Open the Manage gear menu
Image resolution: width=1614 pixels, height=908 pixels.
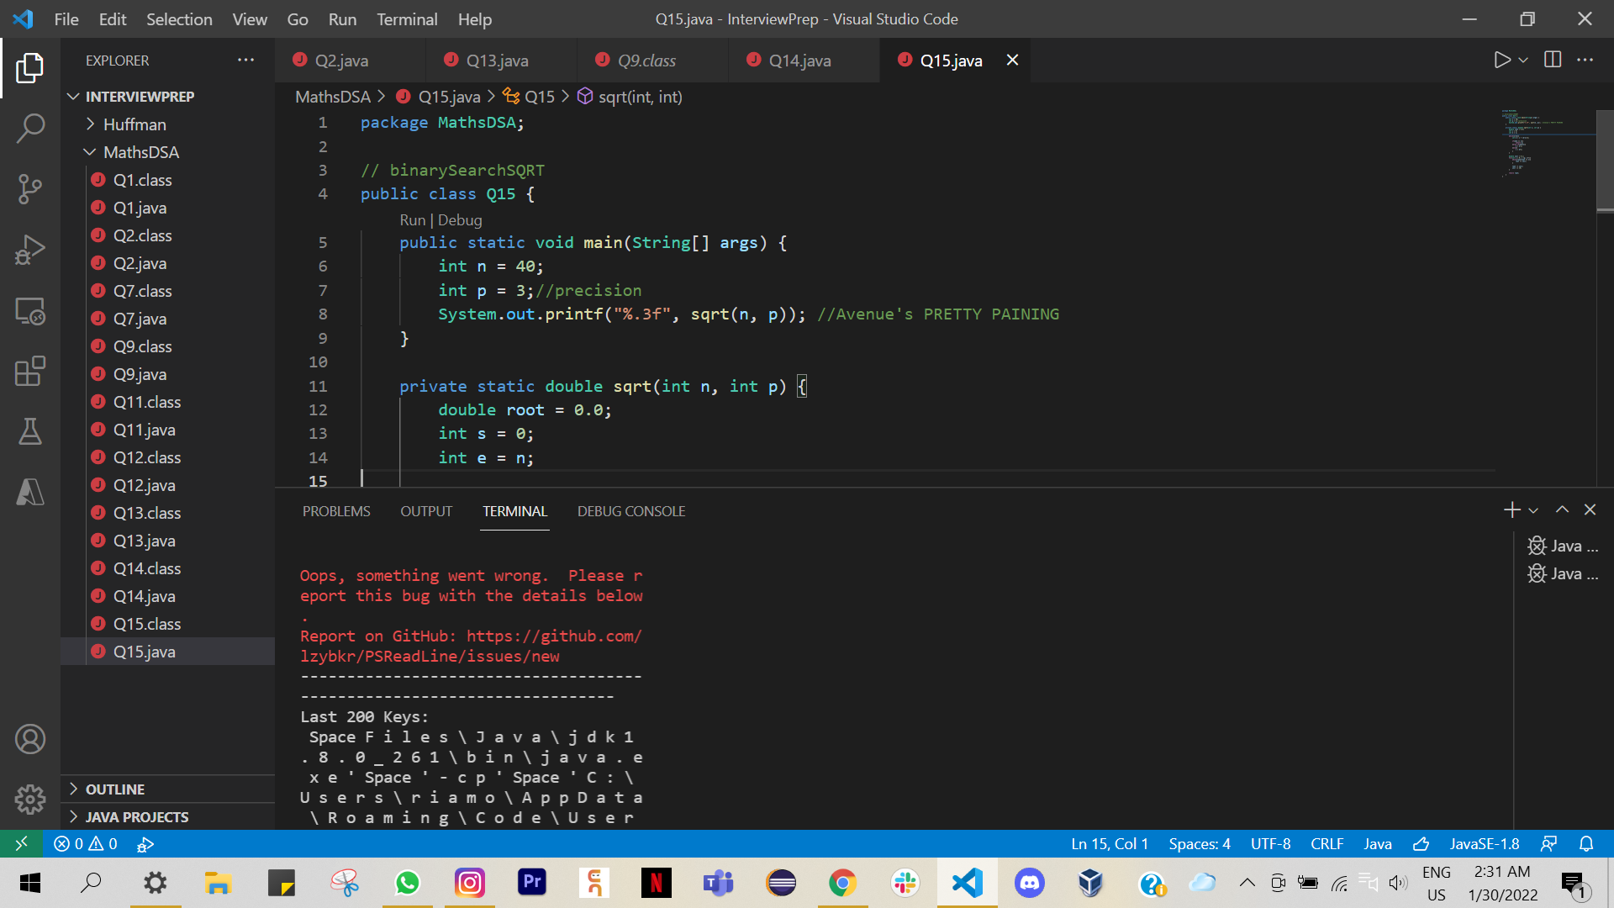tap(30, 799)
